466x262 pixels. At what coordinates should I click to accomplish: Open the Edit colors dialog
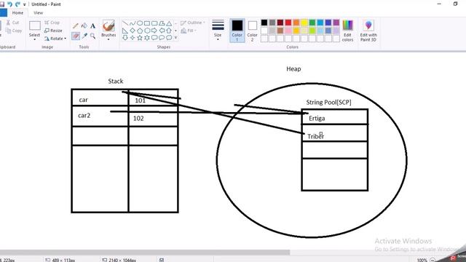click(347, 31)
